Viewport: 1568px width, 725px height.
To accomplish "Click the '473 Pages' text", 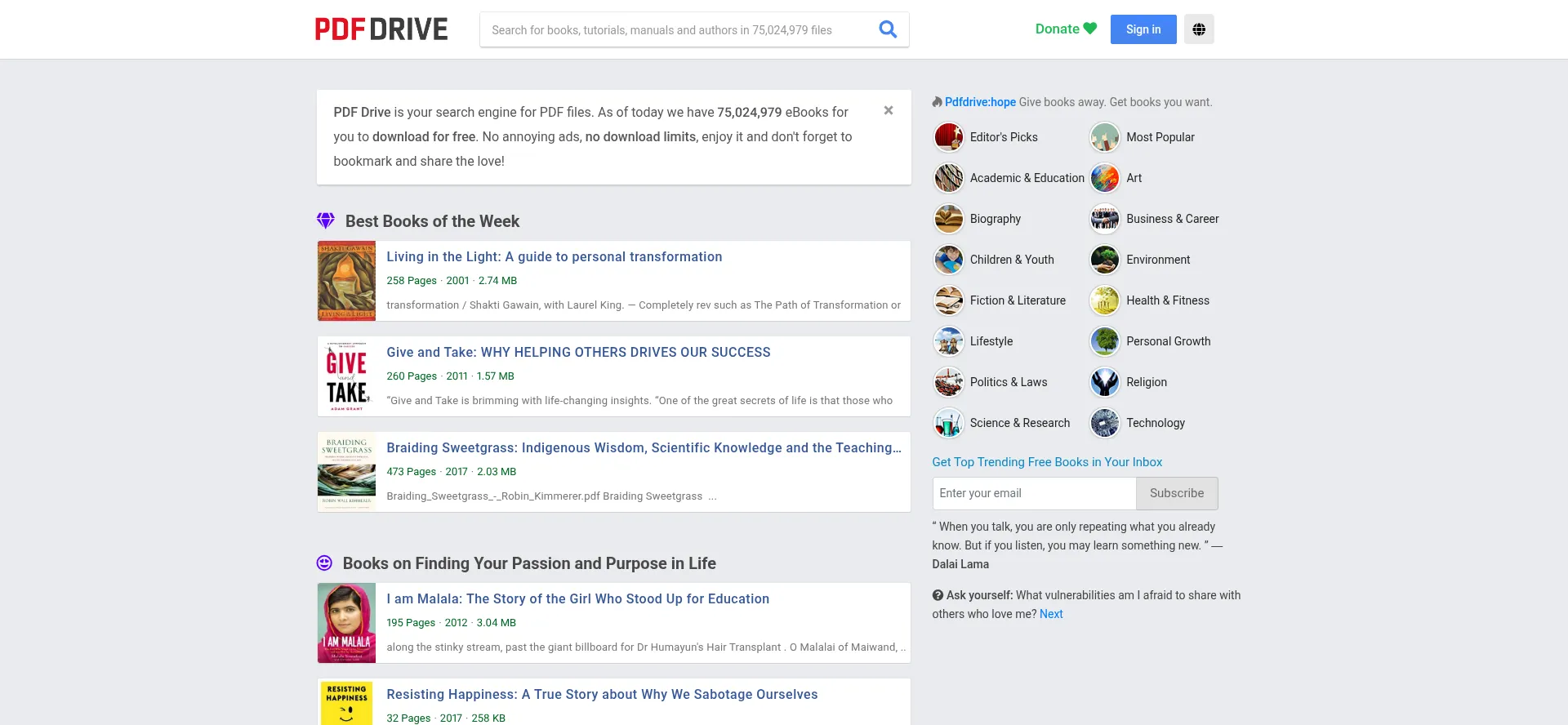I will pos(412,472).
